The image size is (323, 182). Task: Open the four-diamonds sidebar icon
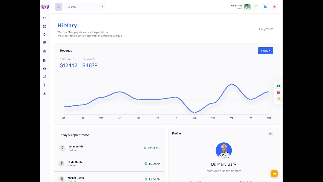click(45, 35)
